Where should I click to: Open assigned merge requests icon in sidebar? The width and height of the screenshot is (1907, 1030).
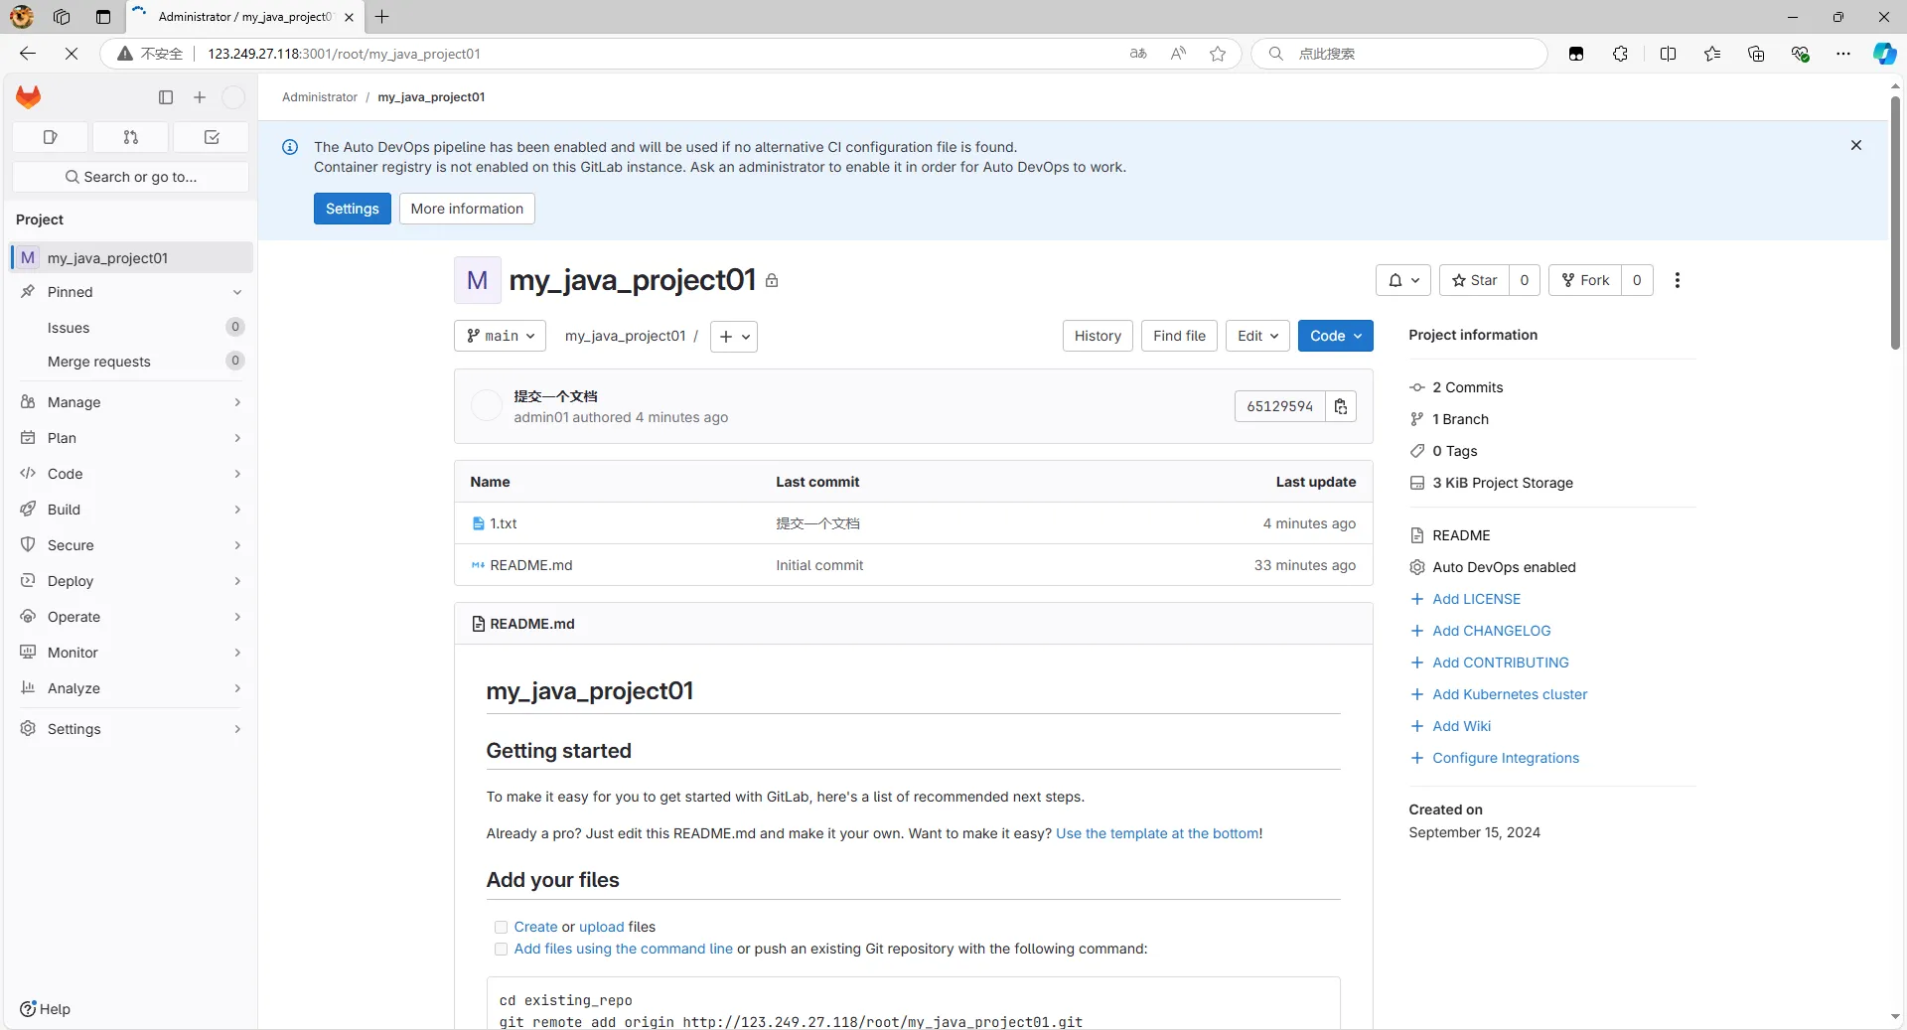click(x=131, y=137)
